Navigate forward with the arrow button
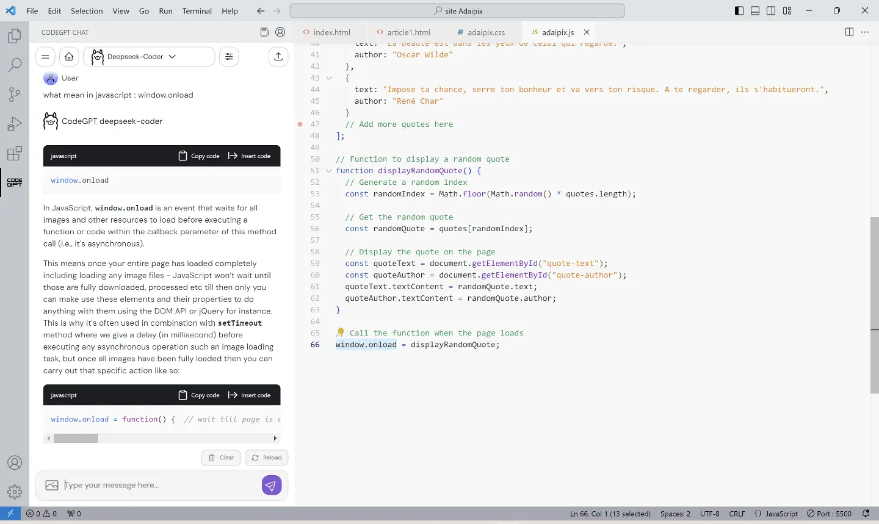The height and width of the screenshot is (524, 879). point(277,11)
